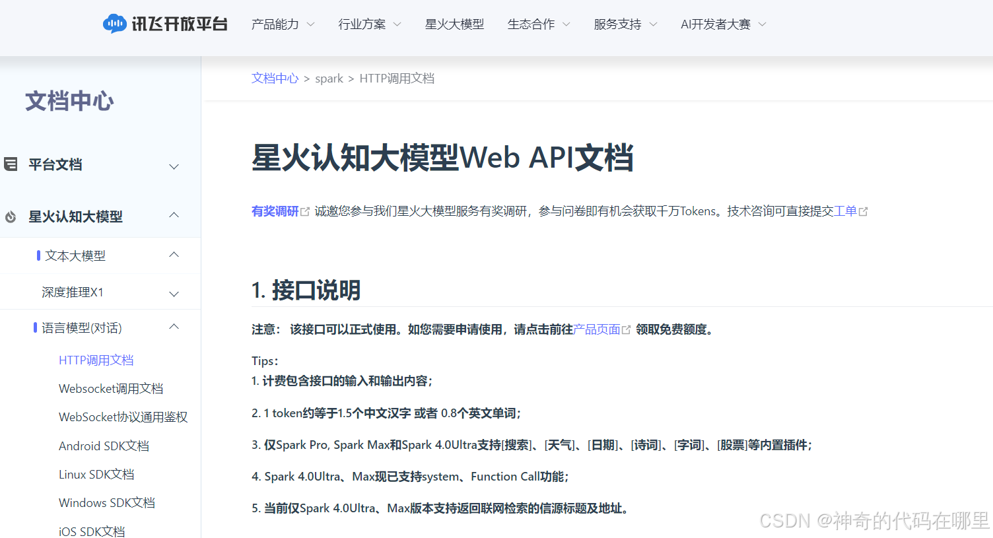The height and width of the screenshot is (538, 993).
Task: Click tip line about 联网检索的信源标题及地址
Action: (x=440, y=508)
